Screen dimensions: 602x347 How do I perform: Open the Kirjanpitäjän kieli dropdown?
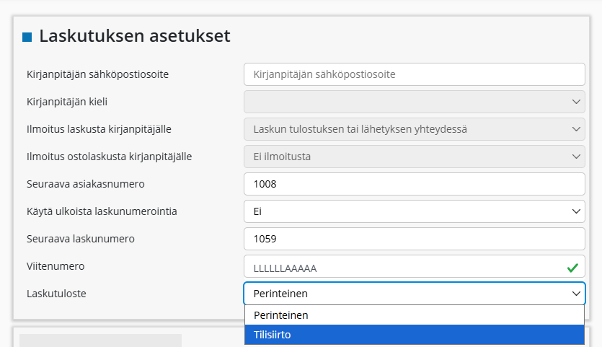[x=414, y=102]
